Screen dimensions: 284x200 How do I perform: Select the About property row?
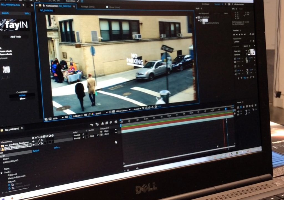click(x=6, y=159)
